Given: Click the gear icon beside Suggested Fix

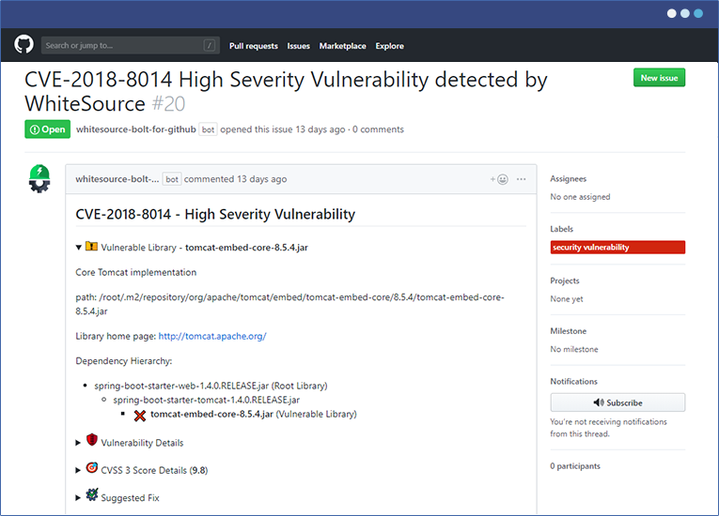Looking at the screenshot, I should coord(92,494).
